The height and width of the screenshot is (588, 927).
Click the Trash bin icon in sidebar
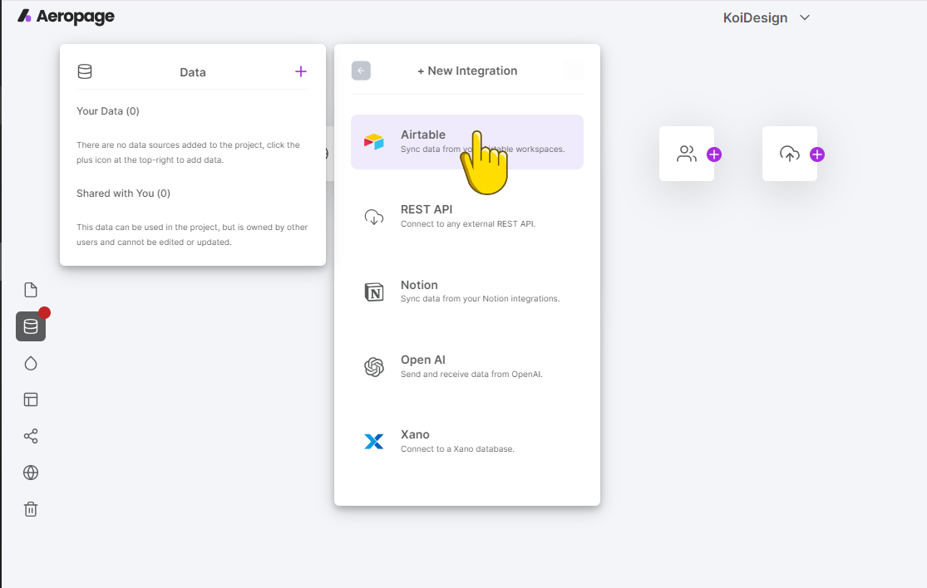[x=31, y=509]
